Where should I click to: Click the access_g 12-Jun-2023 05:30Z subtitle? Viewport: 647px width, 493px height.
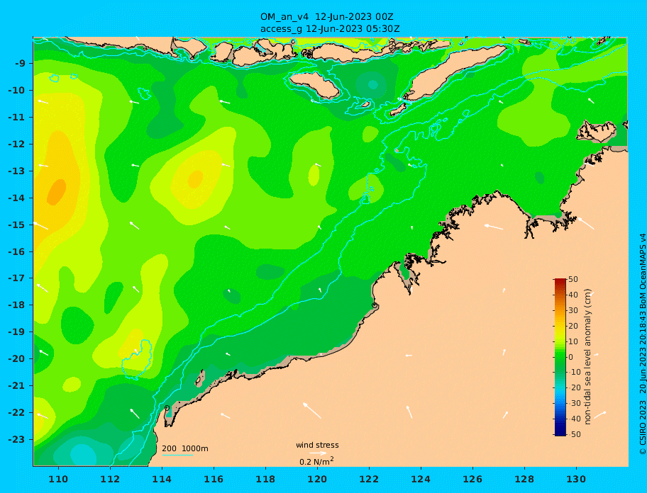click(330, 29)
